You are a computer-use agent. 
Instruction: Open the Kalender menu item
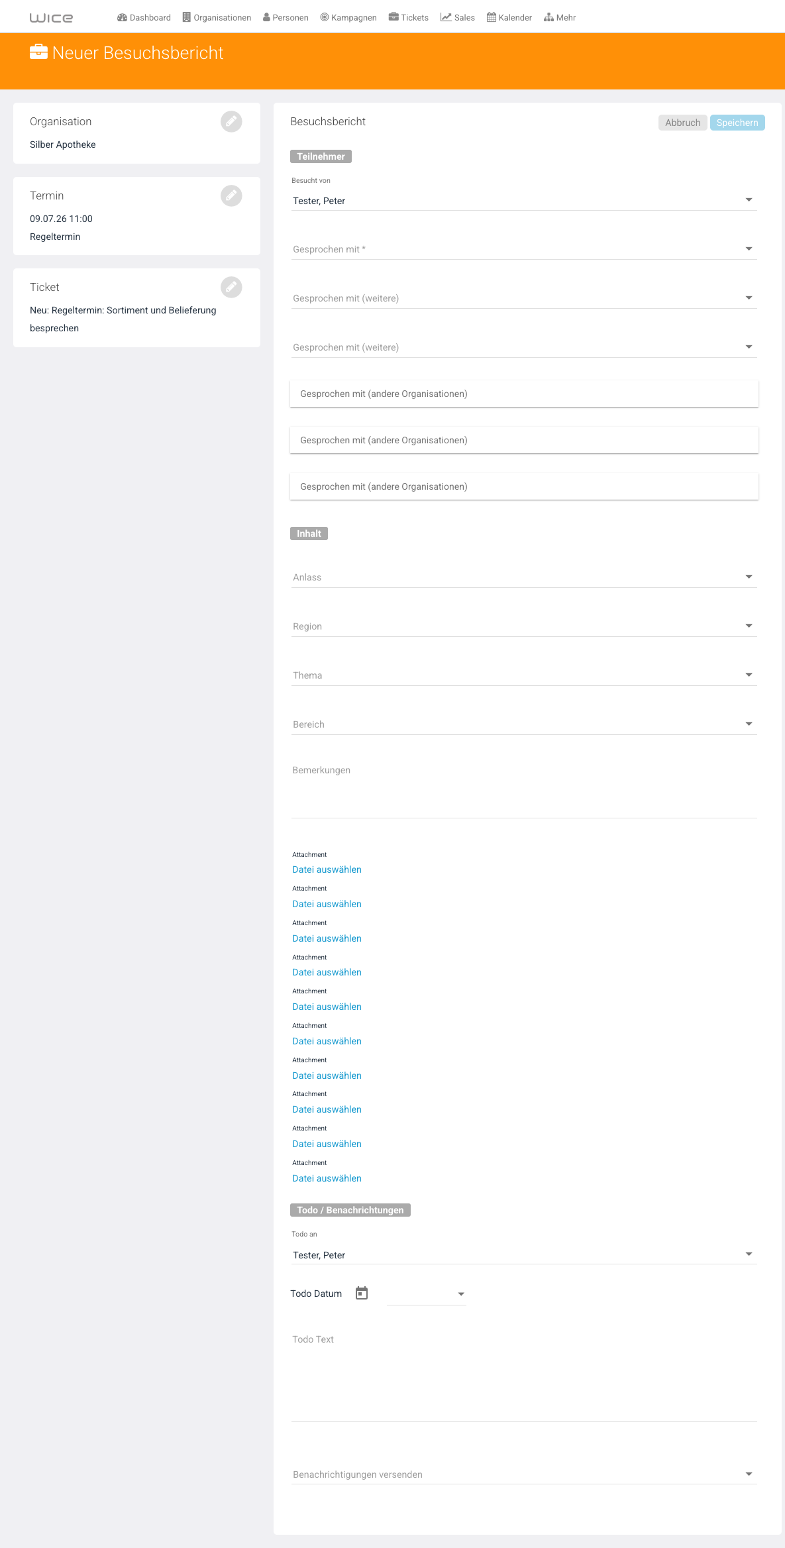tap(509, 18)
